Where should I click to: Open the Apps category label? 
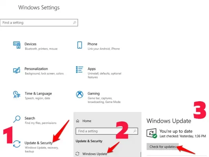pyautogui.click(x=92, y=69)
